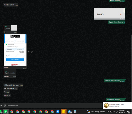Screen dimensions: 132x114
Task: Select the message 'Mj2'
Action: (x=6, y=95)
